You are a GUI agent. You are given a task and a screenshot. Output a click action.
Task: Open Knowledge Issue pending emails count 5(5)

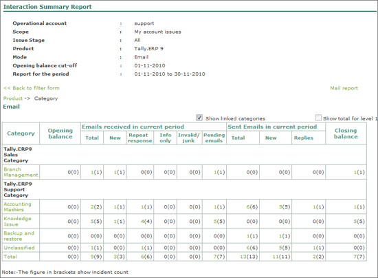pyautogui.click(x=219, y=222)
